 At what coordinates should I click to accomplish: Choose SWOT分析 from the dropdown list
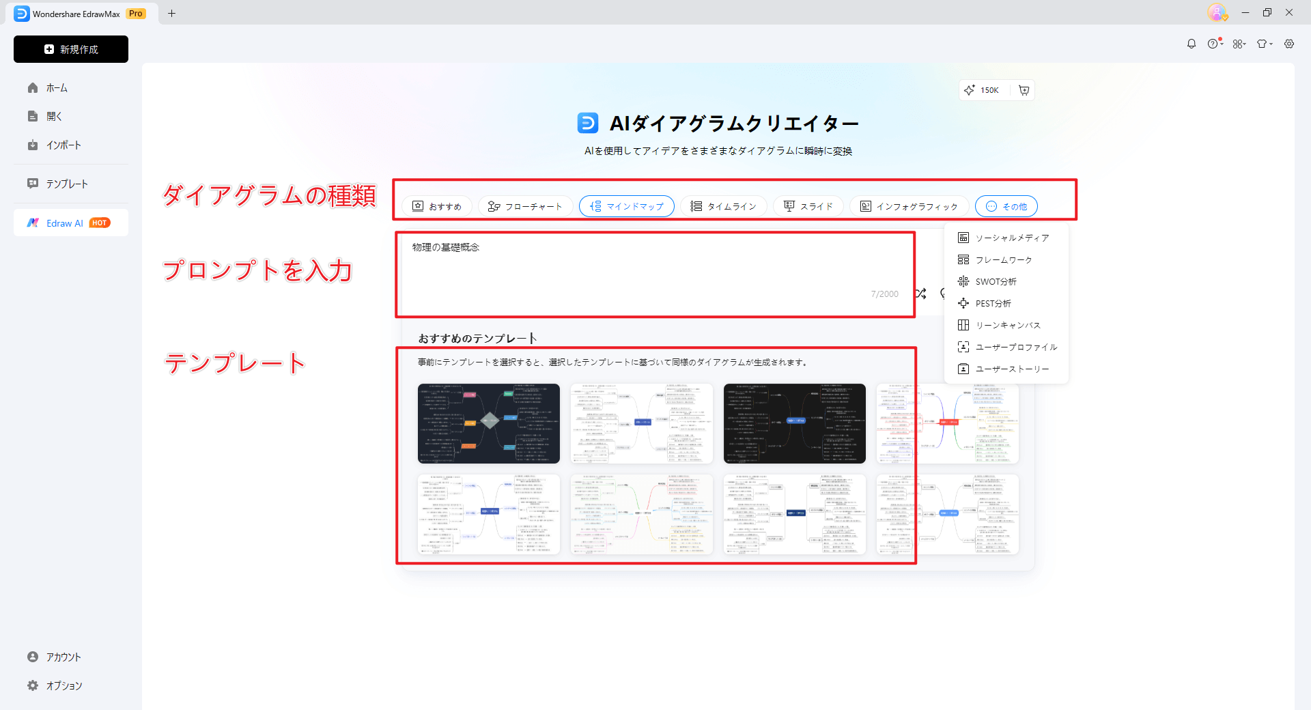(1006, 281)
